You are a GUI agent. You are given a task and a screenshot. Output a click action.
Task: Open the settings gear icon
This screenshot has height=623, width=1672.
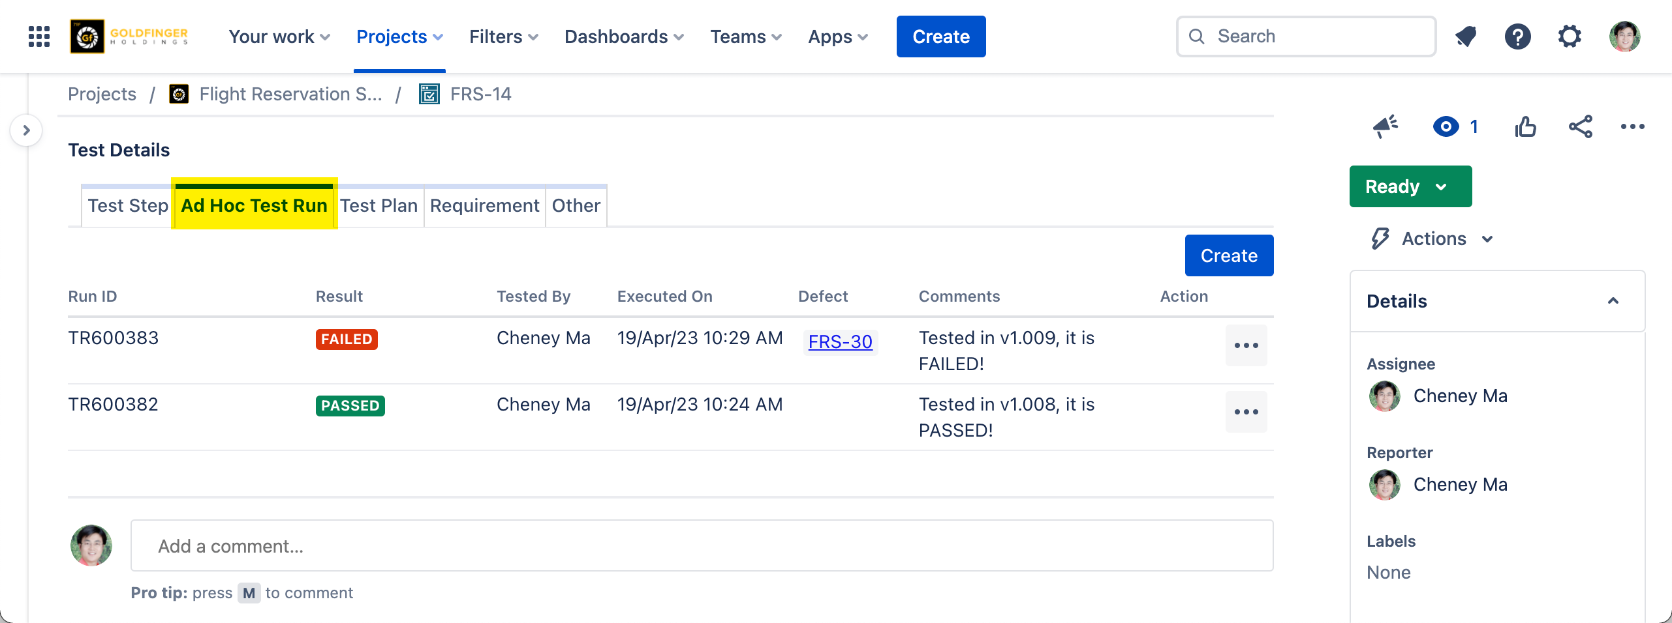[1570, 36]
